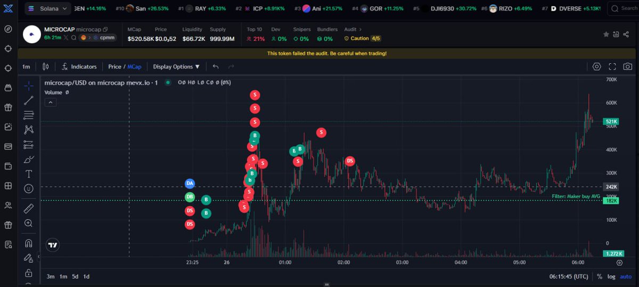Open the grid dashboard icon in sidebar
This screenshot has height=287, width=639.
(x=8, y=186)
